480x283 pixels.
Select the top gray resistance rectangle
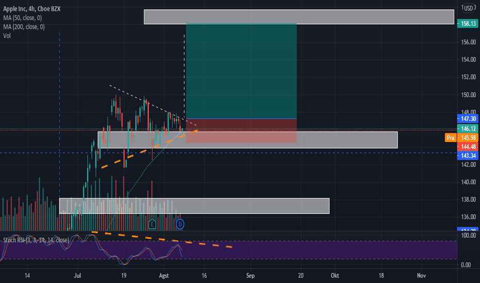(299, 17)
